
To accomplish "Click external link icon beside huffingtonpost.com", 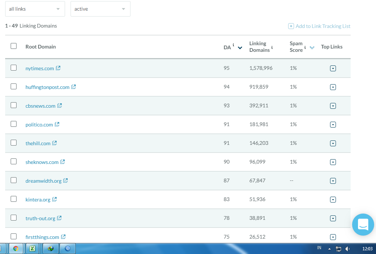I will 74,87.
